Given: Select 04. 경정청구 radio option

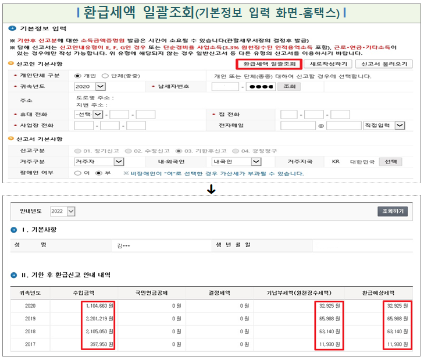Looking at the screenshot, I should pyautogui.click(x=236, y=151).
